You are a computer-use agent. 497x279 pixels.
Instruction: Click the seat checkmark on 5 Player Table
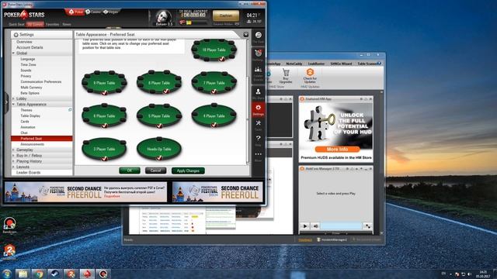coord(159,126)
